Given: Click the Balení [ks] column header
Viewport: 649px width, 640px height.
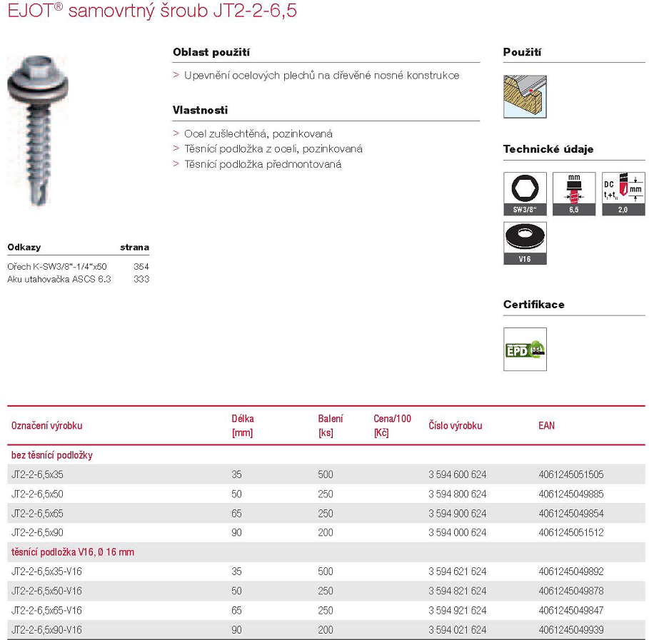Looking at the screenshot, I should [x=331, y=426].
